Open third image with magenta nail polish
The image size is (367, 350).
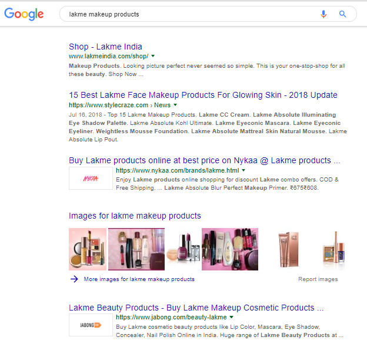[183, 249]
